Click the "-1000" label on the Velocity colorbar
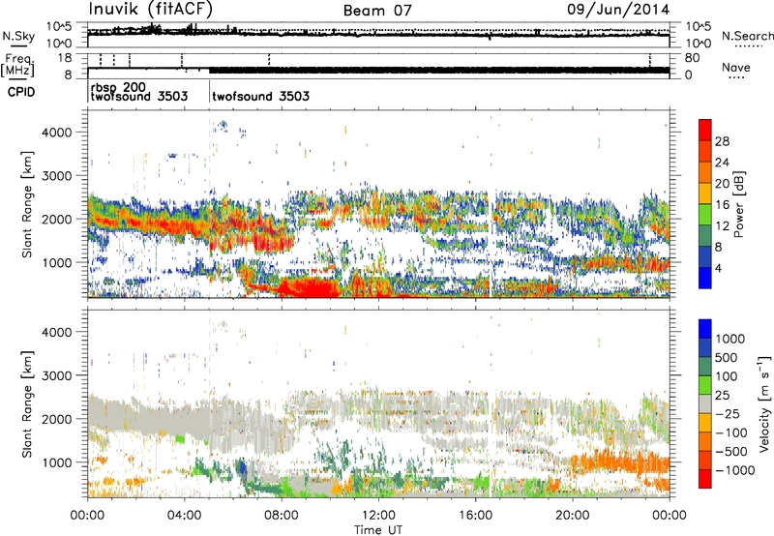The width and height of the screenshot is (774, 536). [x=735, y=470]
